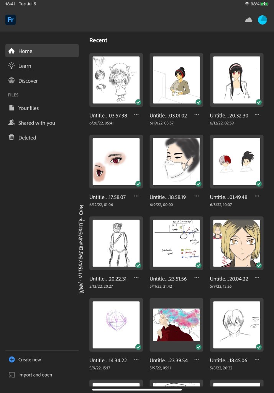This screenshot has width=274, height=393.
Task: Open the ellipsis menu for Untitle...20.04.22
Action: coord(257,278)
